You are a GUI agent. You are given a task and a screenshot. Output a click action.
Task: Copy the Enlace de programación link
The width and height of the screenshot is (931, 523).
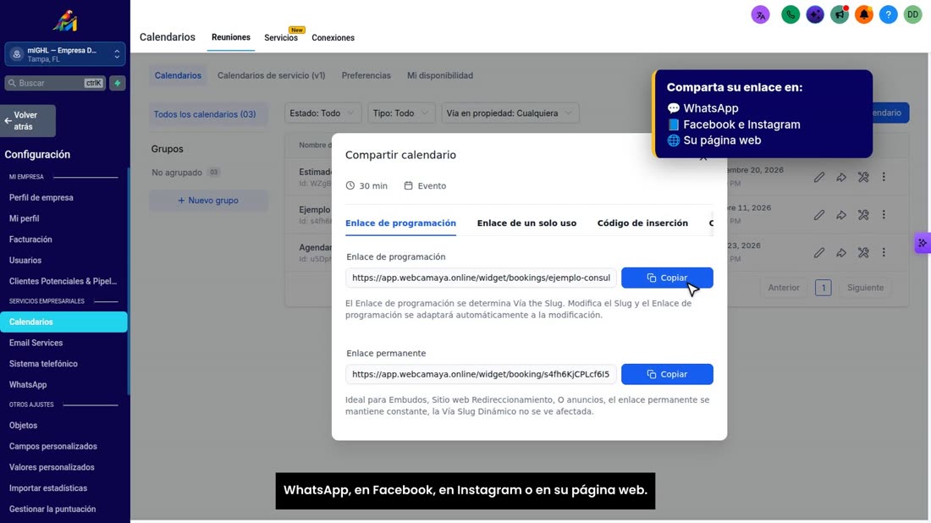point(667,278)
